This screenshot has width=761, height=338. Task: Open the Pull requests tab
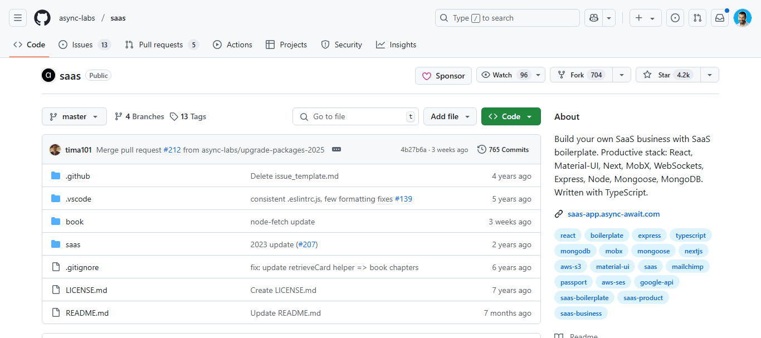(x=162, y=45)
